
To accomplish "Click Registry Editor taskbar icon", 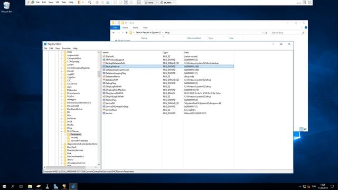I will pos(73,186).
